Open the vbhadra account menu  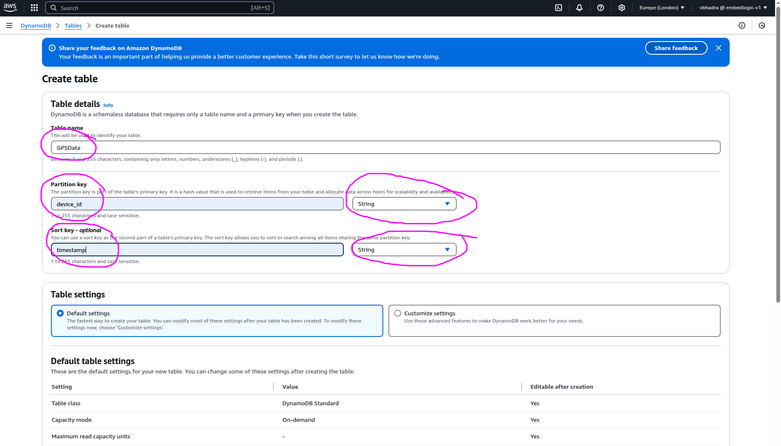(733, 8)
